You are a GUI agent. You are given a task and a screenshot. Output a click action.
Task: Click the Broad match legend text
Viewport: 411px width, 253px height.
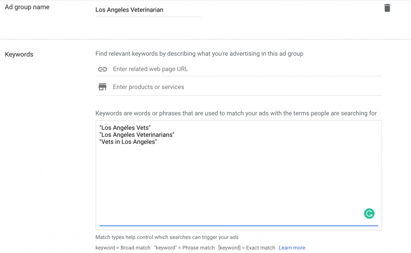pos(123,248)
